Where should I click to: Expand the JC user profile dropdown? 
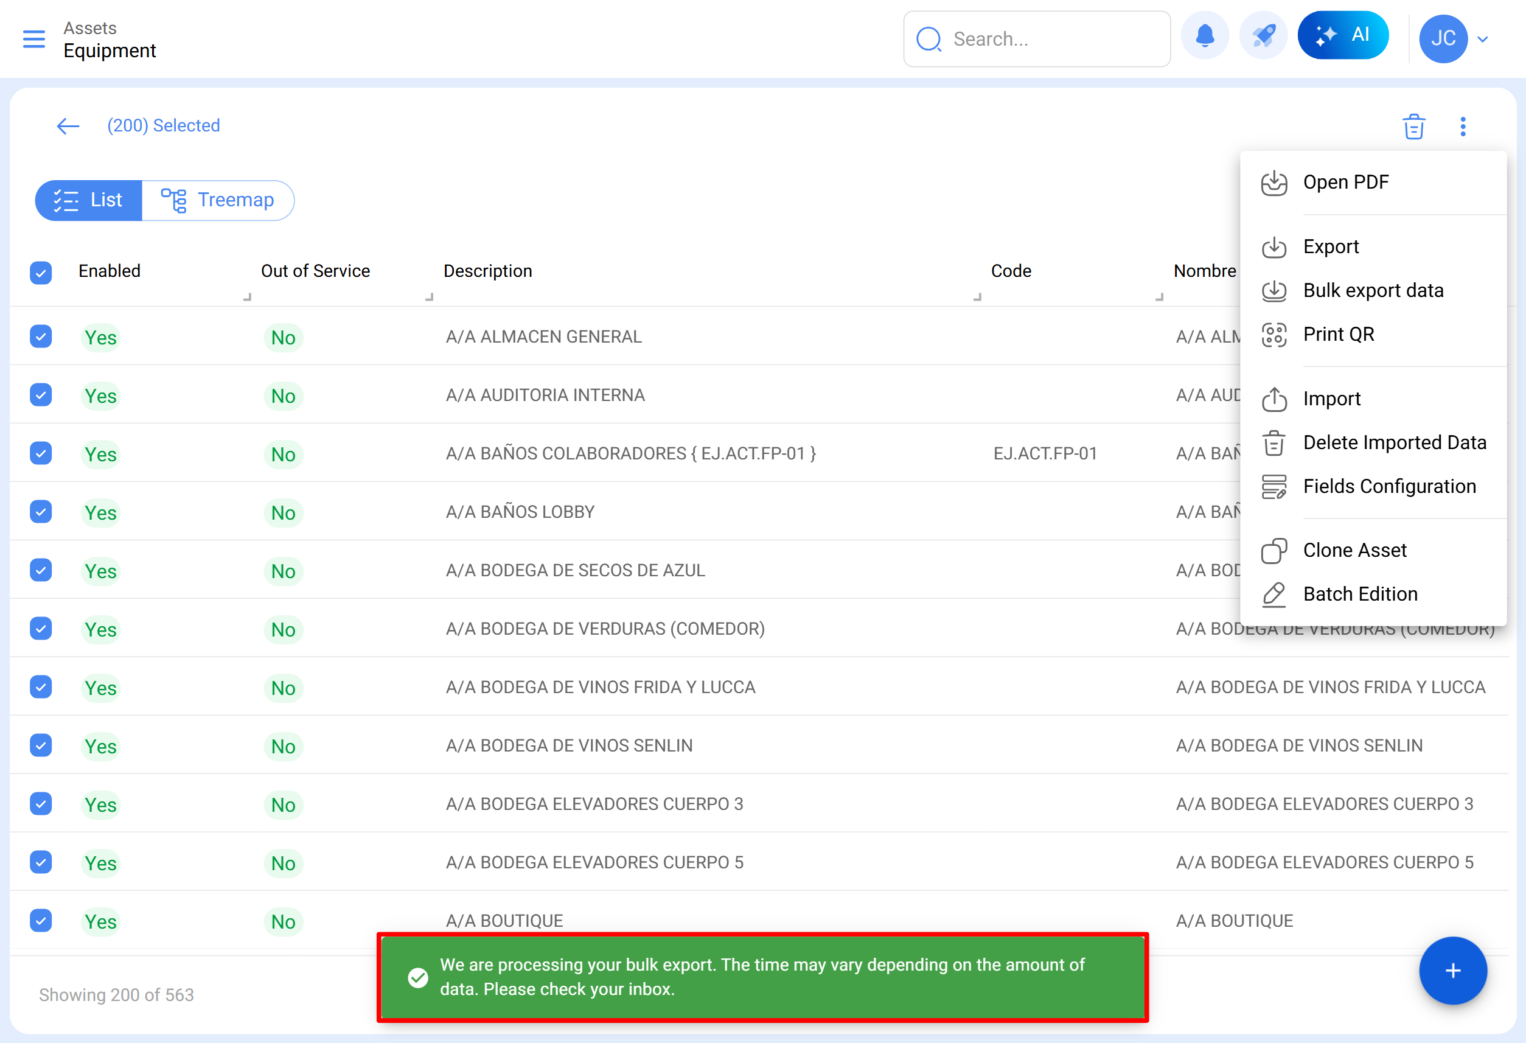pyautogui.click(x=1482, y=39)
